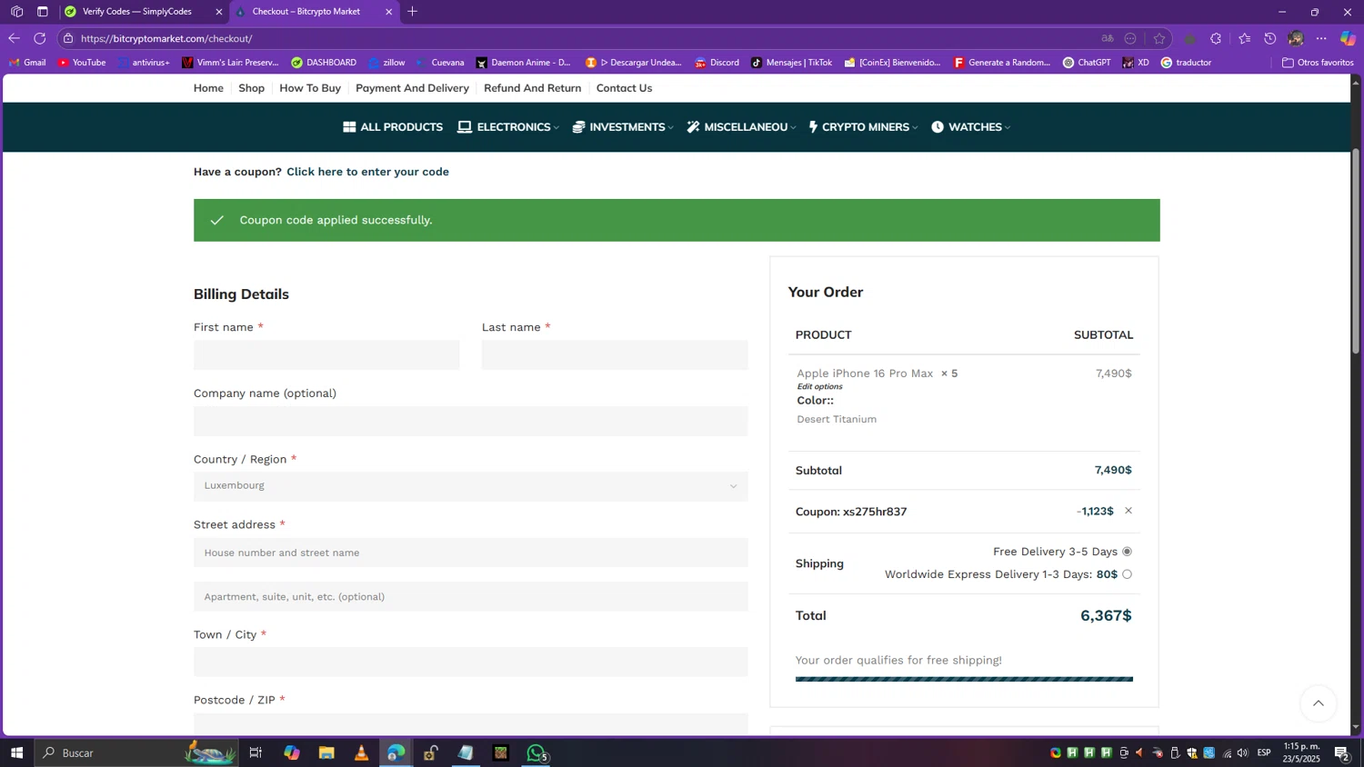Click the scroll-to-top arrow button

[x=1318, y=703]
